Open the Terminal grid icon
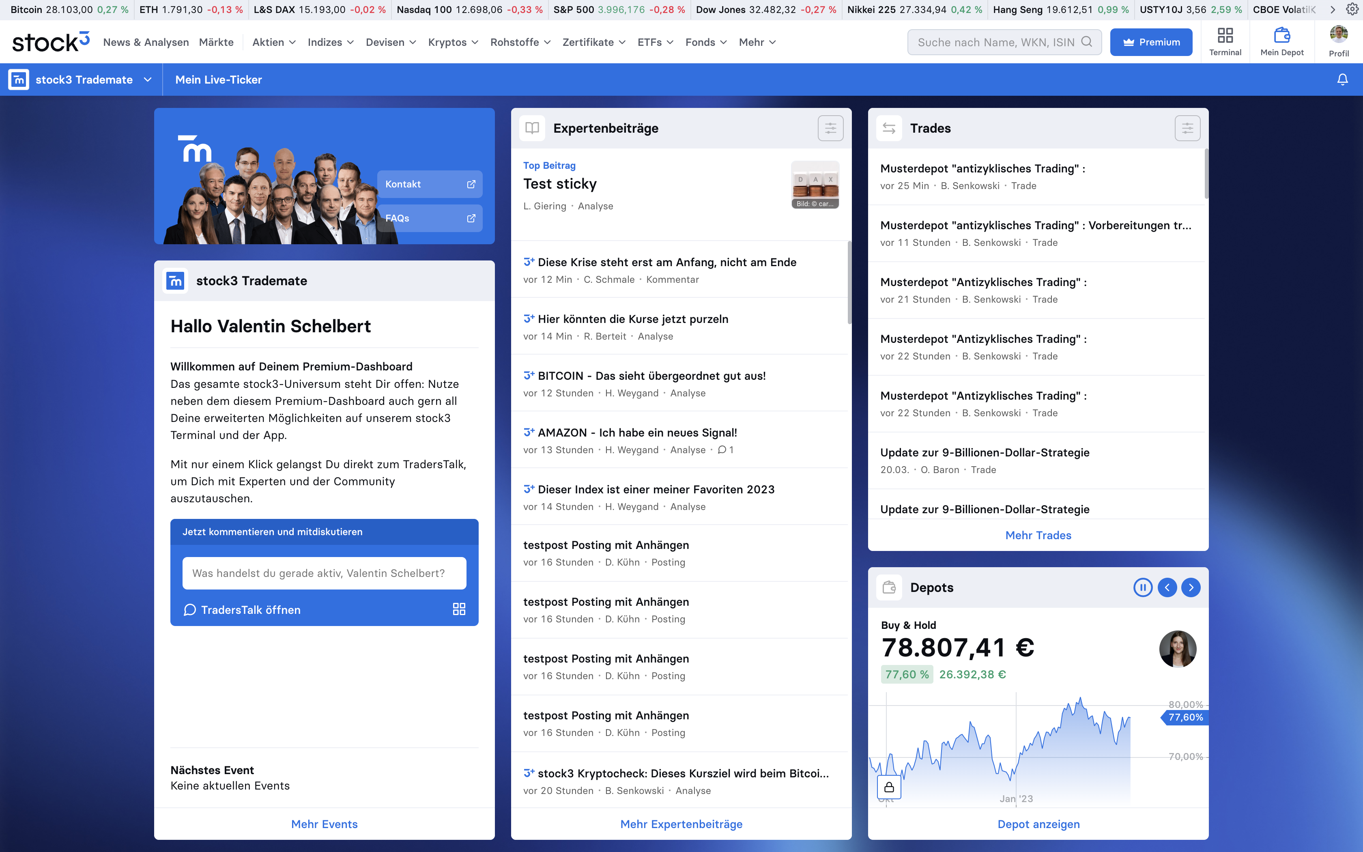The height and width of the screenshot is (852, 1363). (1225, 36)
